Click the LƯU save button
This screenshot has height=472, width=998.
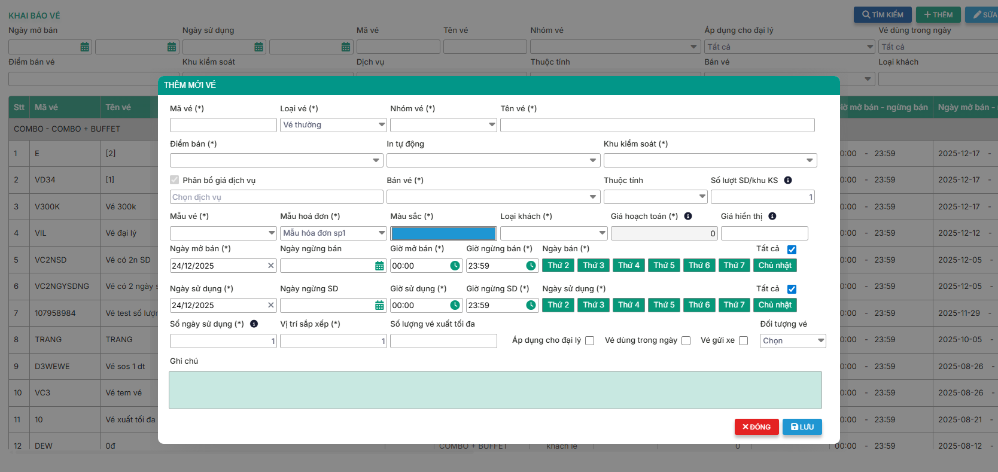(802, 427)
